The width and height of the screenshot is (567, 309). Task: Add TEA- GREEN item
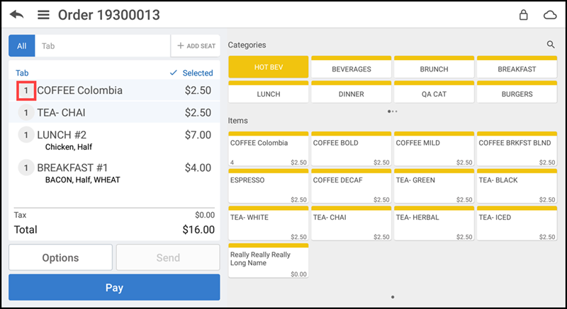click(434, 186)
